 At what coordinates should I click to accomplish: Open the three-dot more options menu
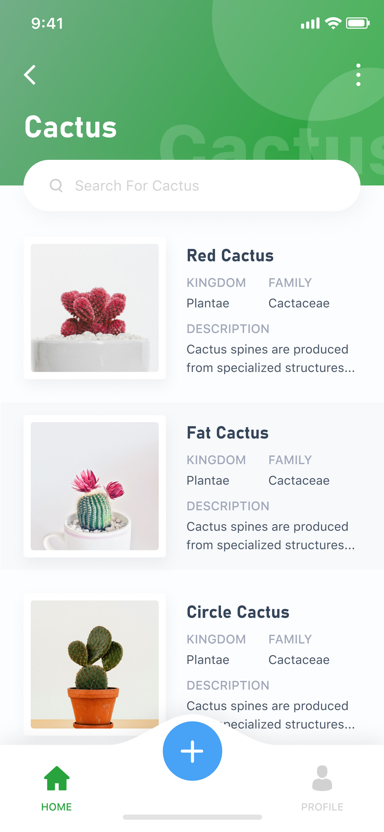click(358, 75)
